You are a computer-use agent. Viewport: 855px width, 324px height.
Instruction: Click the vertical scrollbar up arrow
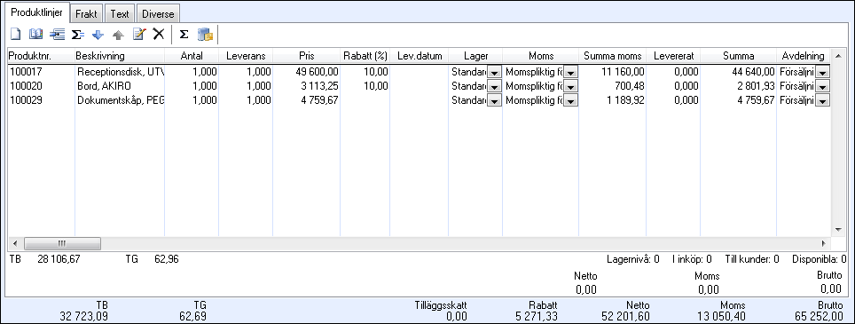(839, 56)
